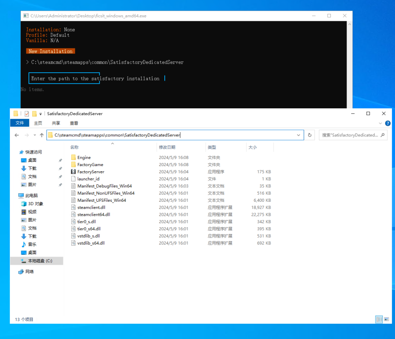395x339 pixels.
Task: Select the FactoryServer application icon
Action: (73, 172)
